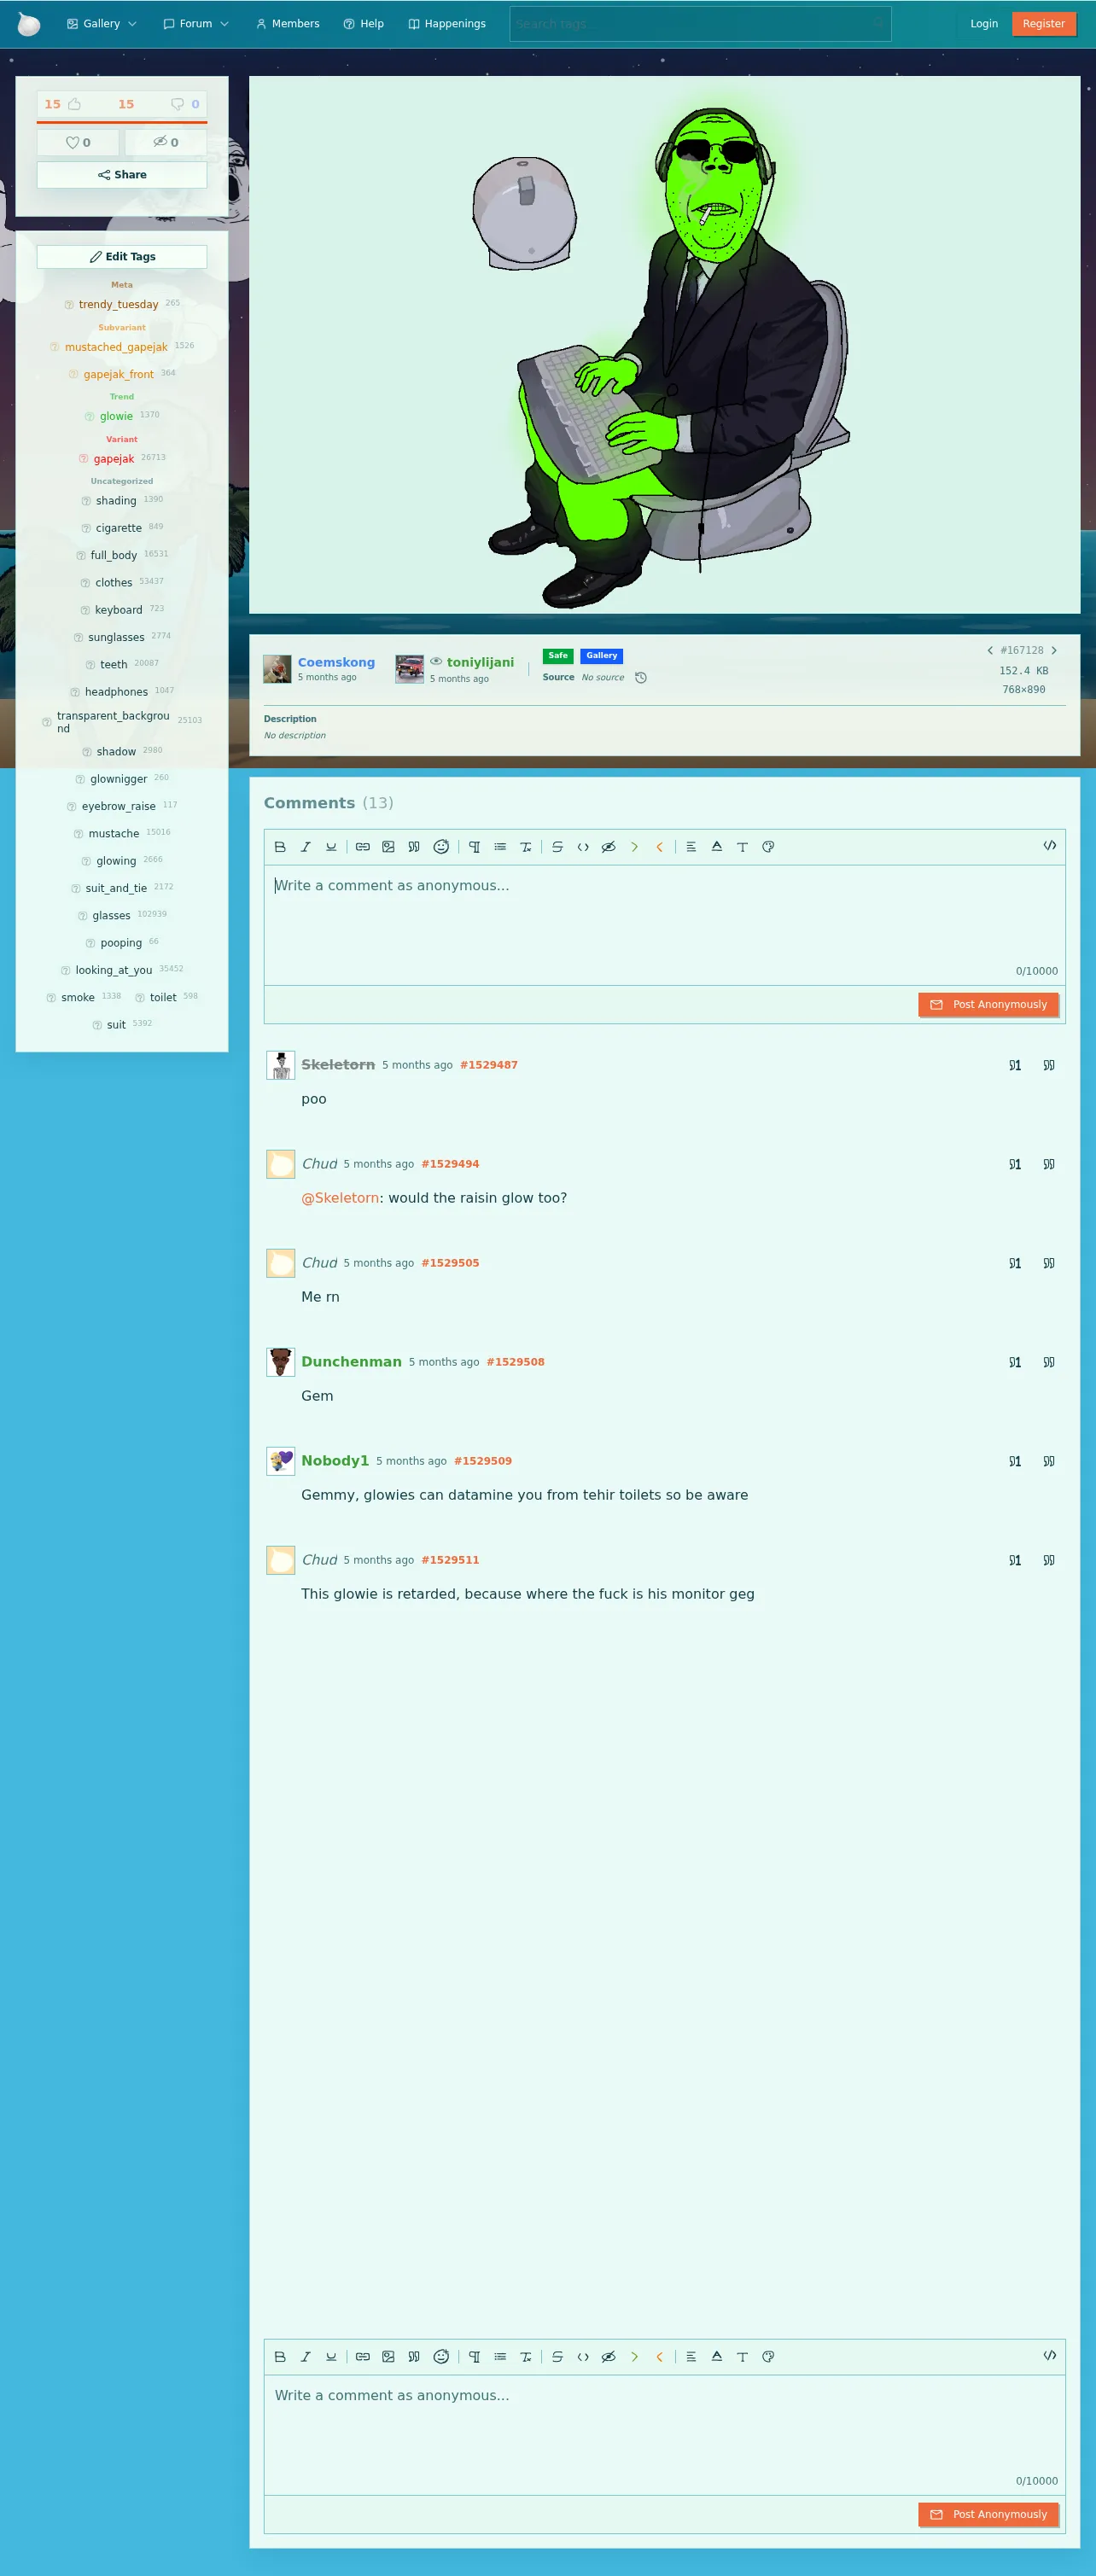Image resolution: width=1096 pixels, height=2576 pixels.
Task: Open the Happenings page
Action: (447, 24)
